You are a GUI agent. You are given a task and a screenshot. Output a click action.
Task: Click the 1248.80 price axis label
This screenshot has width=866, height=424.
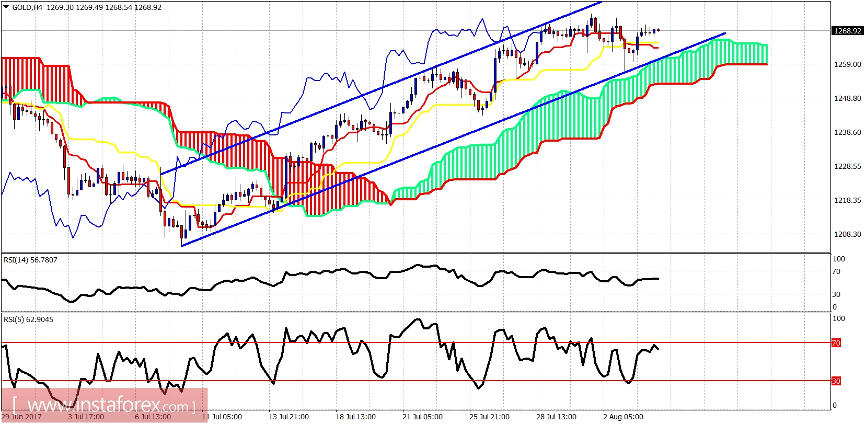[x=848, y=98]
